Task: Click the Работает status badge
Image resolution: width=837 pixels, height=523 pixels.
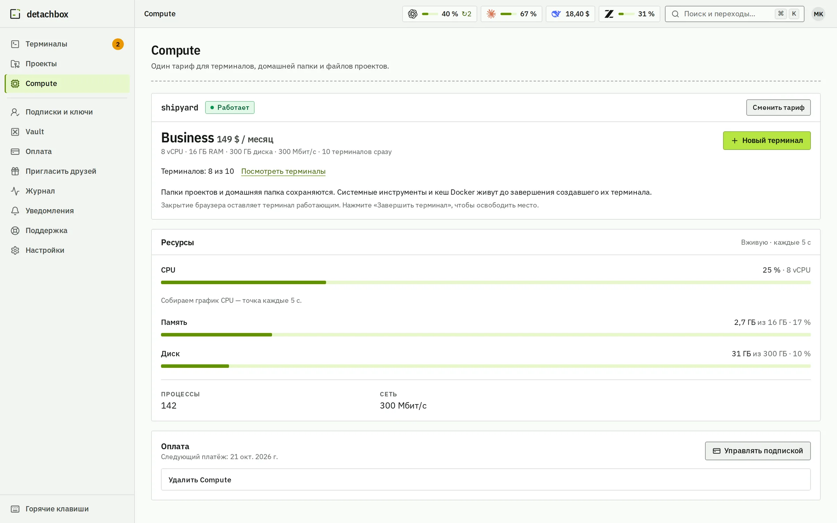Action: (x=230, y=107)
